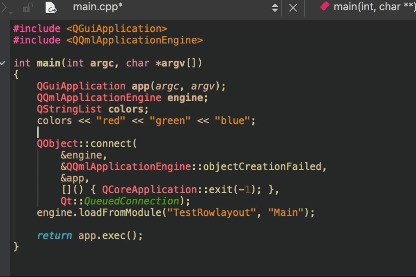This screenshot has width=416, height=277.
Task: Click the main function name
Action: [x=48, y=63]
